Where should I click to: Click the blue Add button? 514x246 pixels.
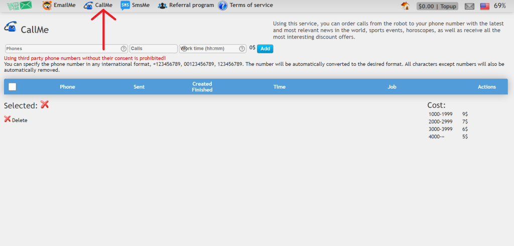tap(265, 49)
